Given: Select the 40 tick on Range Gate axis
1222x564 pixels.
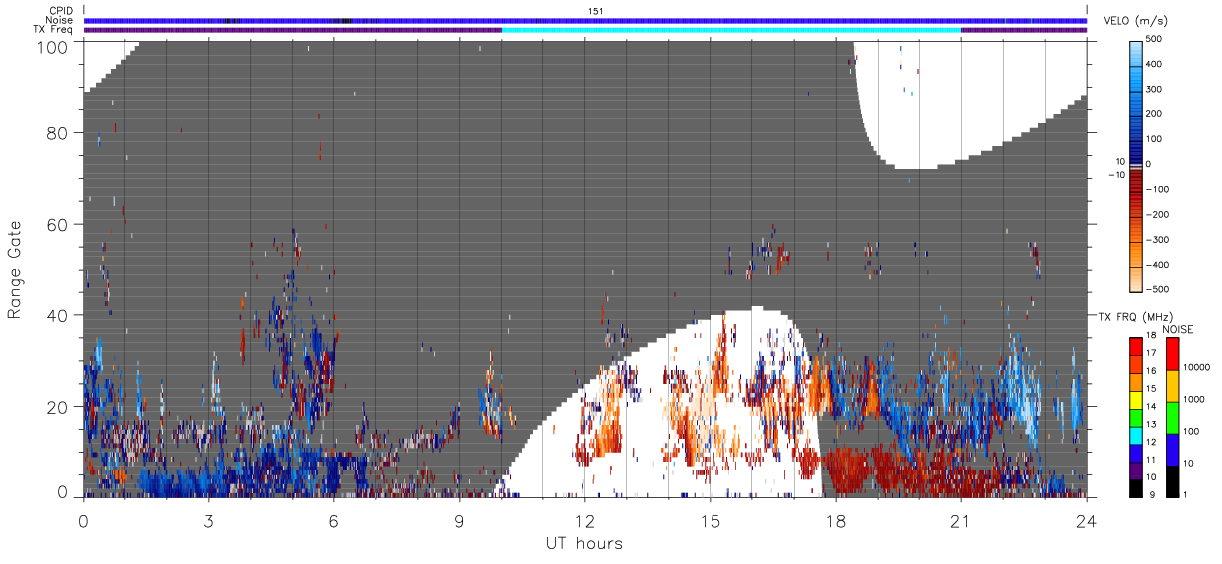Looking at the screenshot, I should pyautogui.click(x=59, y=315).
